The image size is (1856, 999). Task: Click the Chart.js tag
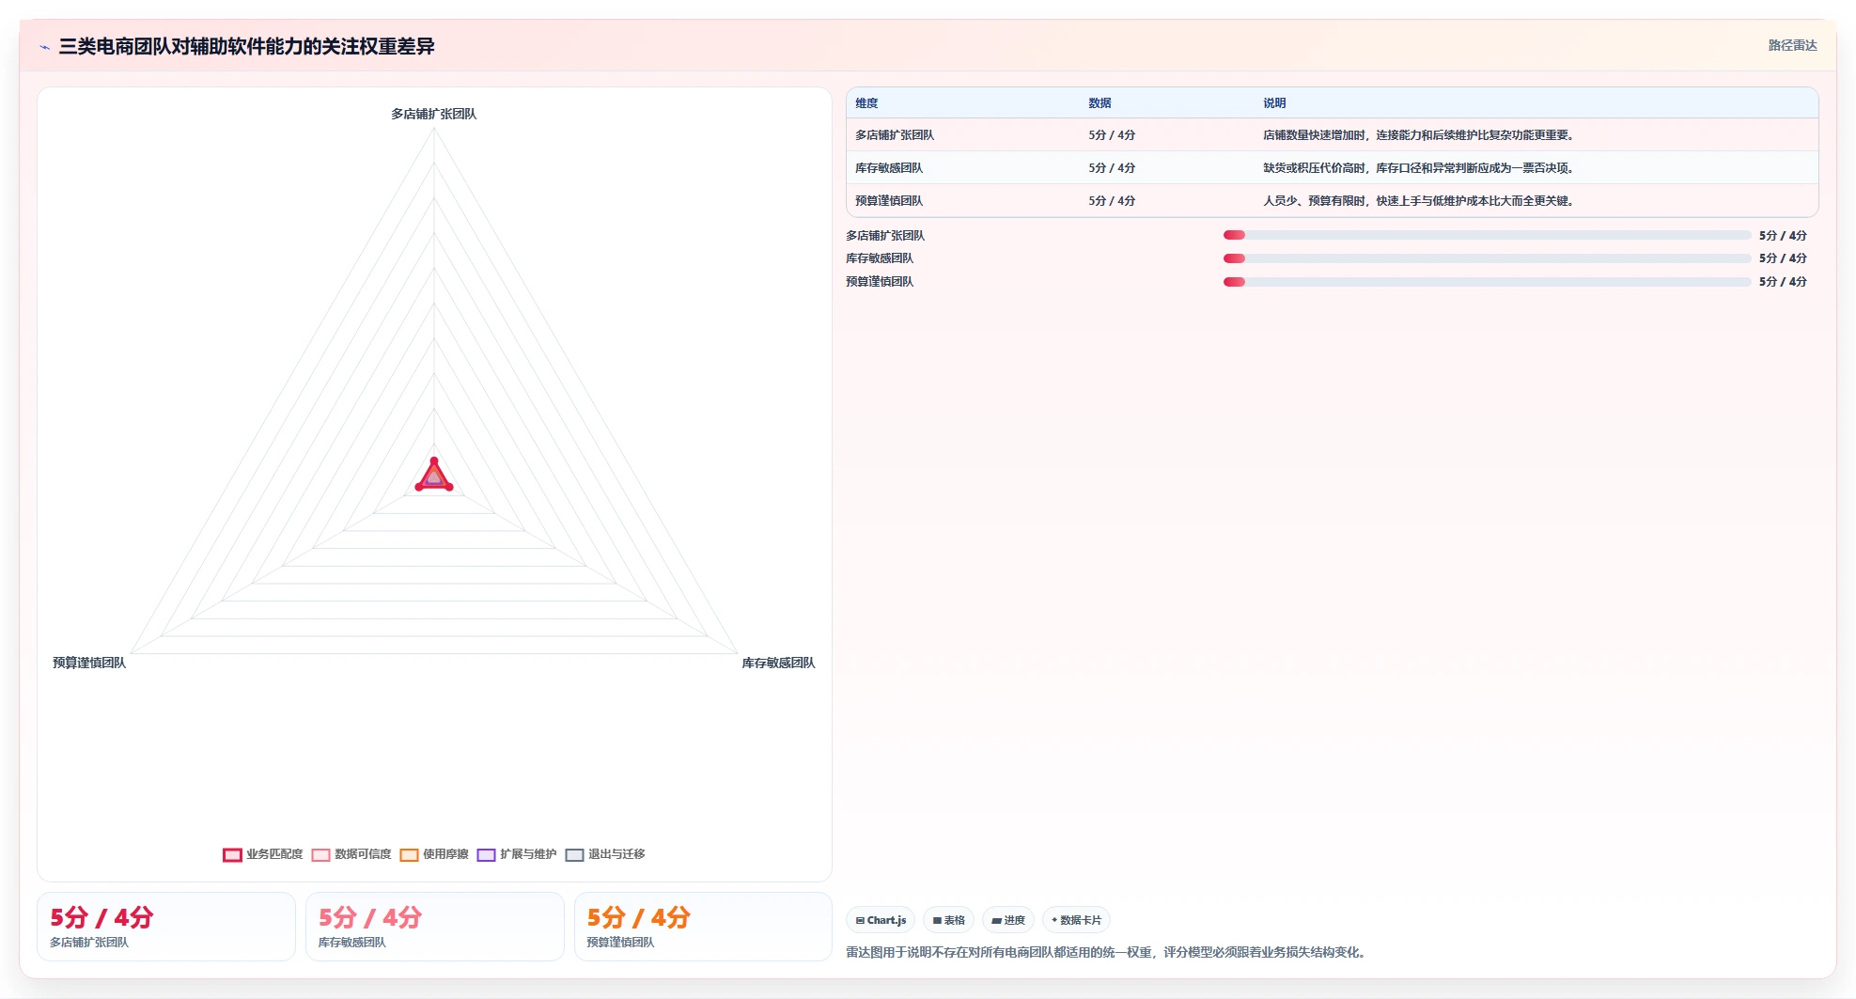click(881, 920)
